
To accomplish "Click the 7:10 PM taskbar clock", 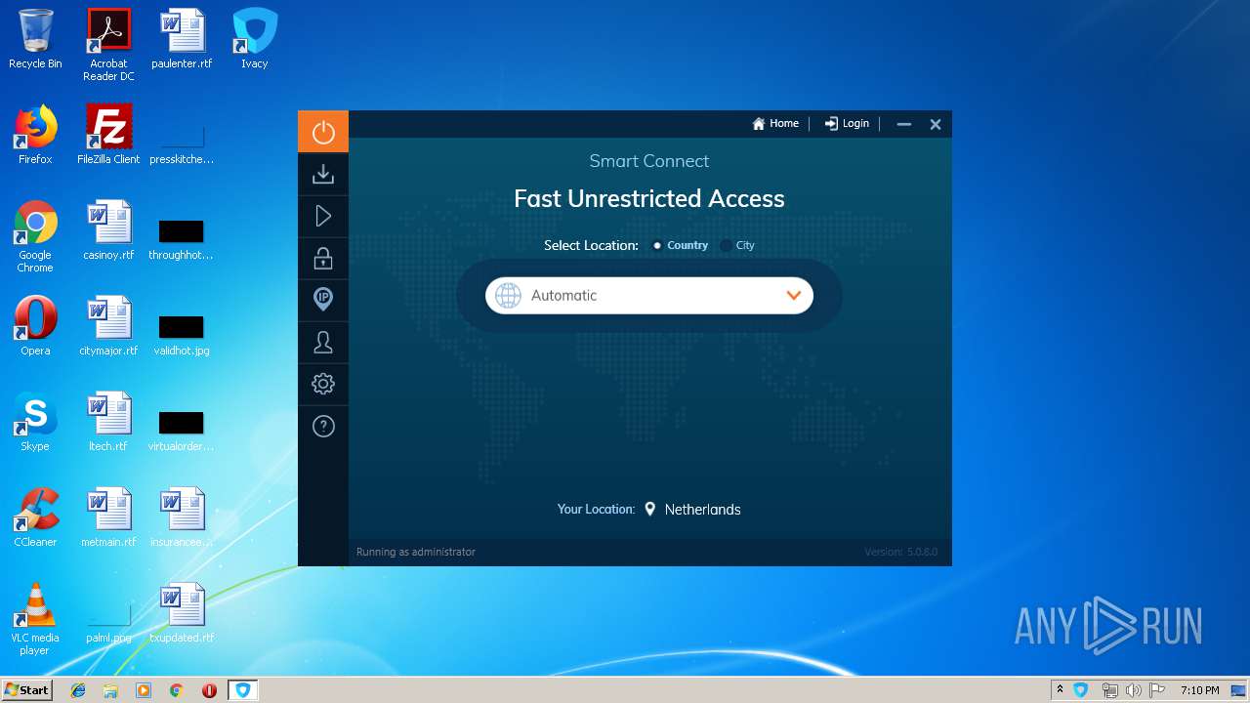I will click(x=1199, y=690).
